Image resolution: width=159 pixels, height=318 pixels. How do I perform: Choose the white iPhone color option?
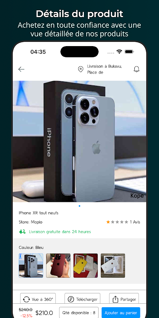[113, 266]
